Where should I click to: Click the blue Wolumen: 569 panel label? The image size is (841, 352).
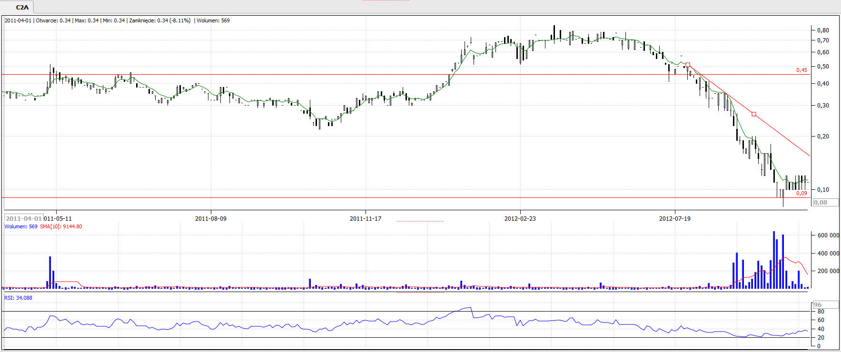point(21,226)
